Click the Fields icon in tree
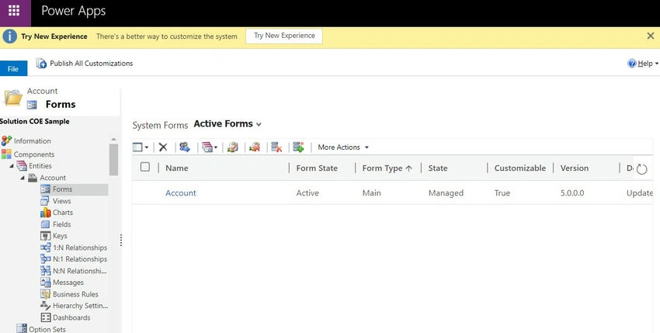Screen dimensions: 660x333 pyautogui.click(x=45, y=224)
